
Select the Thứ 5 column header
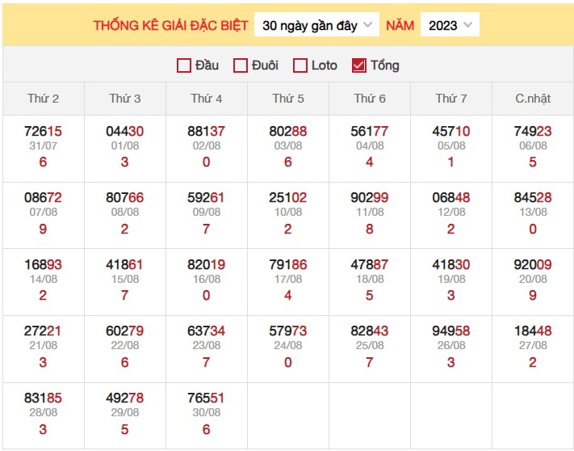[x=288, y=99]
